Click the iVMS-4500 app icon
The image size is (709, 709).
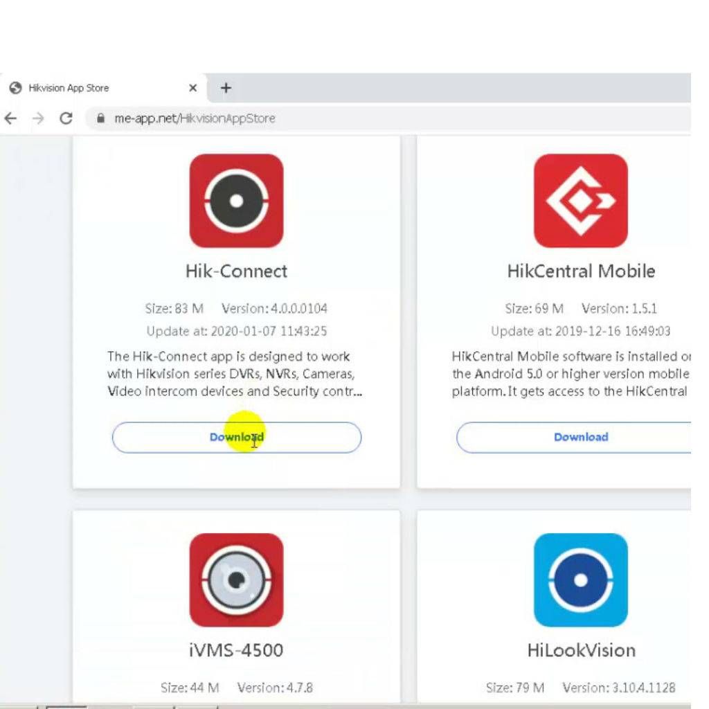pos(236,580)
